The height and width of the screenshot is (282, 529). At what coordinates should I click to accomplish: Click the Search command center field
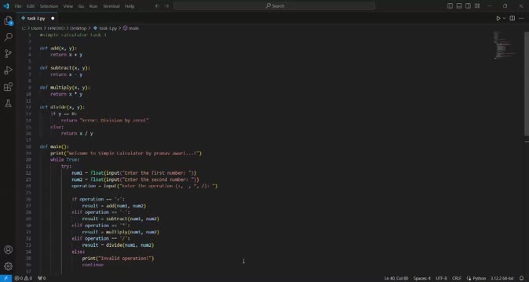[x=274, y=5]
